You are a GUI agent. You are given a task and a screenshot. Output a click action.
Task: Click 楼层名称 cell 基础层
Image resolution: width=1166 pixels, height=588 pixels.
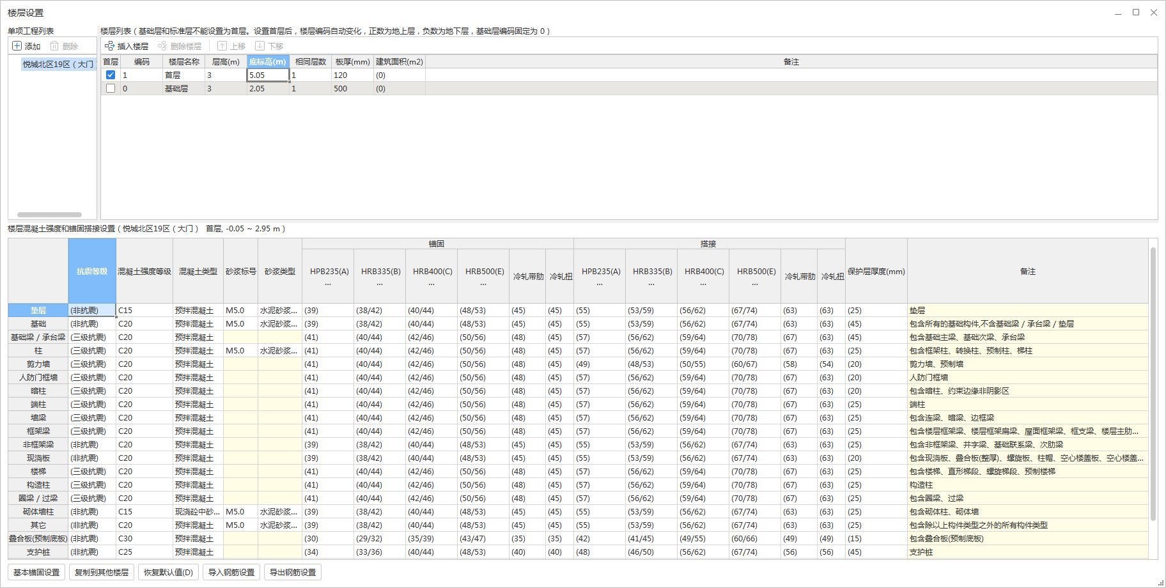[184, 88]
